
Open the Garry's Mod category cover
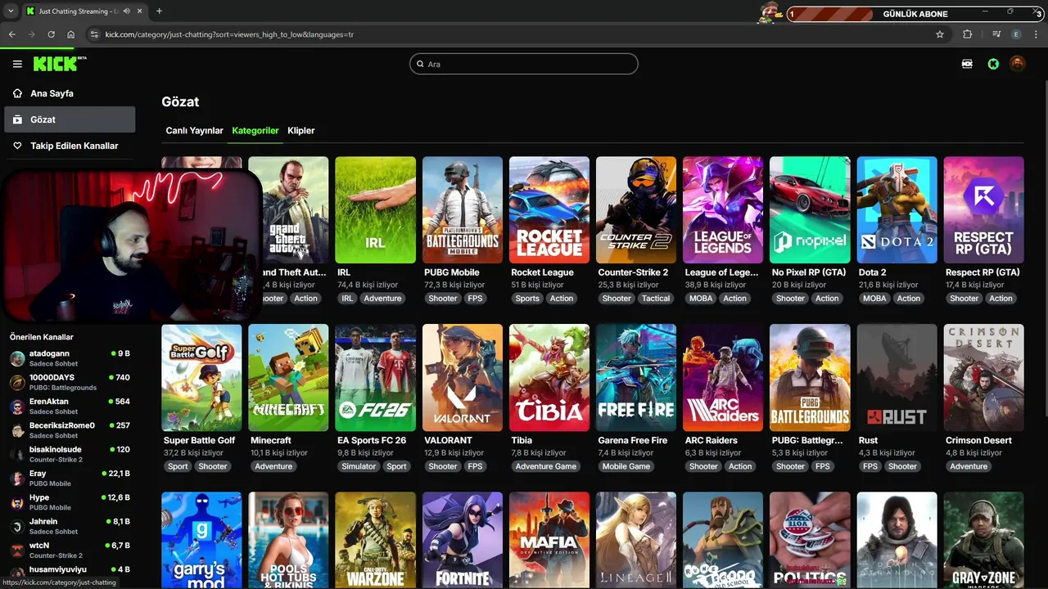click(x=202, y=540)
